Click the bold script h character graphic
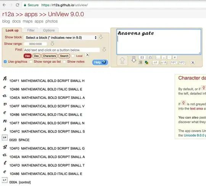206x186 pixels. (x=5, y=78)
